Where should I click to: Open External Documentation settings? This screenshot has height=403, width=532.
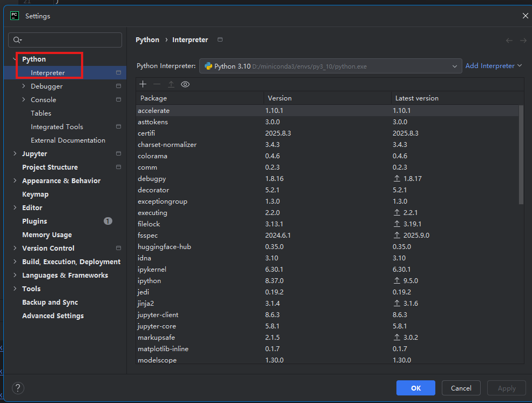tap(68, 140)
